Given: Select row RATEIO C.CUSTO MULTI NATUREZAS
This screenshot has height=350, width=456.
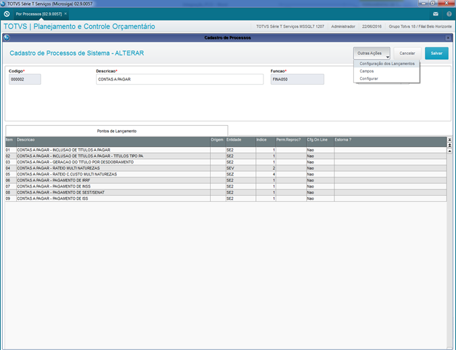Looking at the screenshot, I should [226, 174].
